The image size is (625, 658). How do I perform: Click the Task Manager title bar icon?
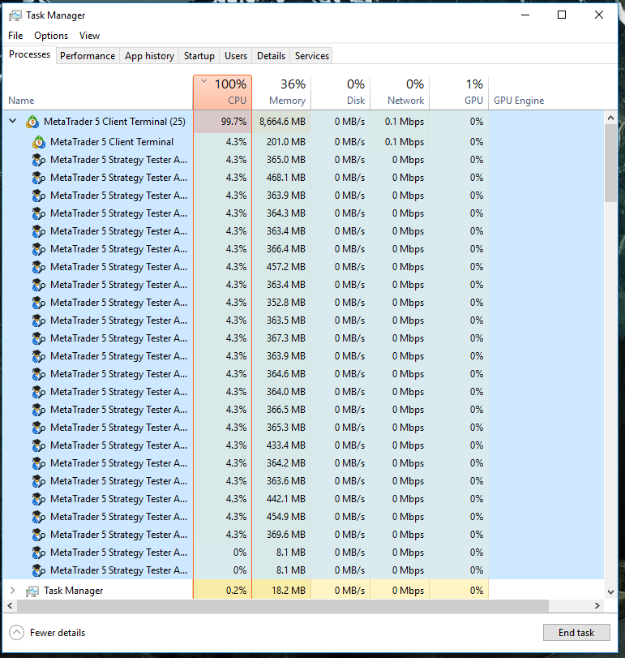pyautogui.click(x=15, y=15)
